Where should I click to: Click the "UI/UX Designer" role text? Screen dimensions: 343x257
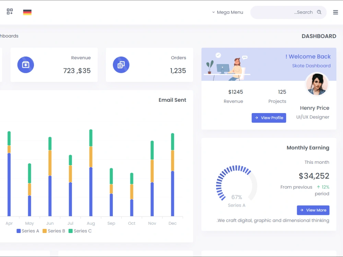312,117
